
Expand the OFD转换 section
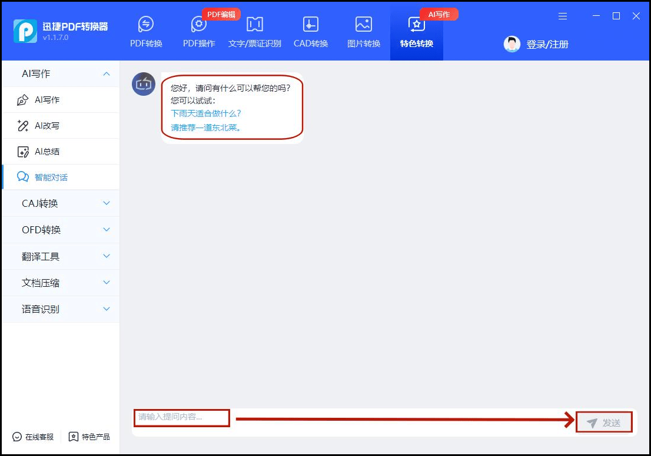pyautogui.click(x=107, y=230)
